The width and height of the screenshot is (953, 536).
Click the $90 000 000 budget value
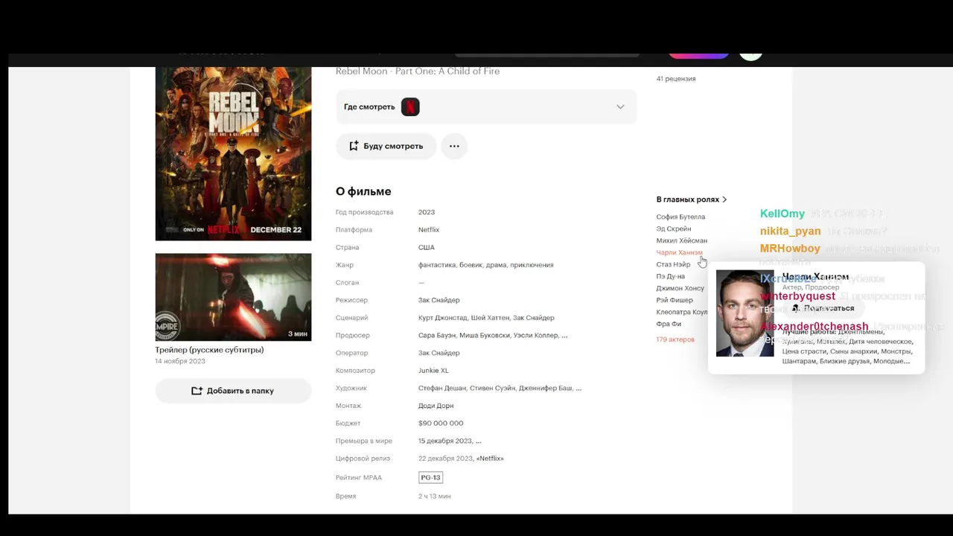441,424
